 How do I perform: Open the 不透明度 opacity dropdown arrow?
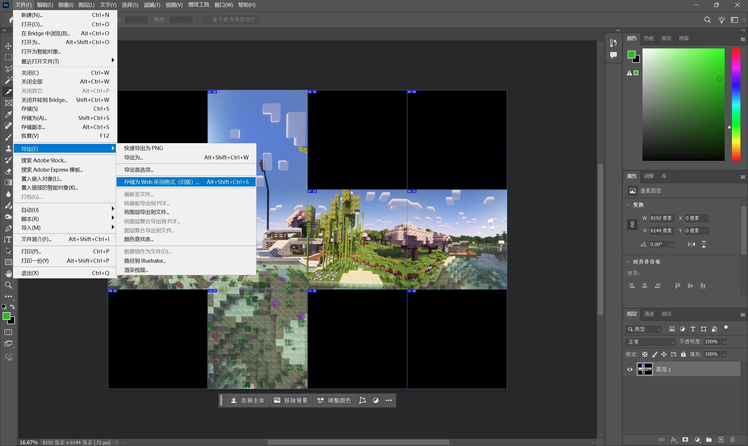tap(725, 342)
